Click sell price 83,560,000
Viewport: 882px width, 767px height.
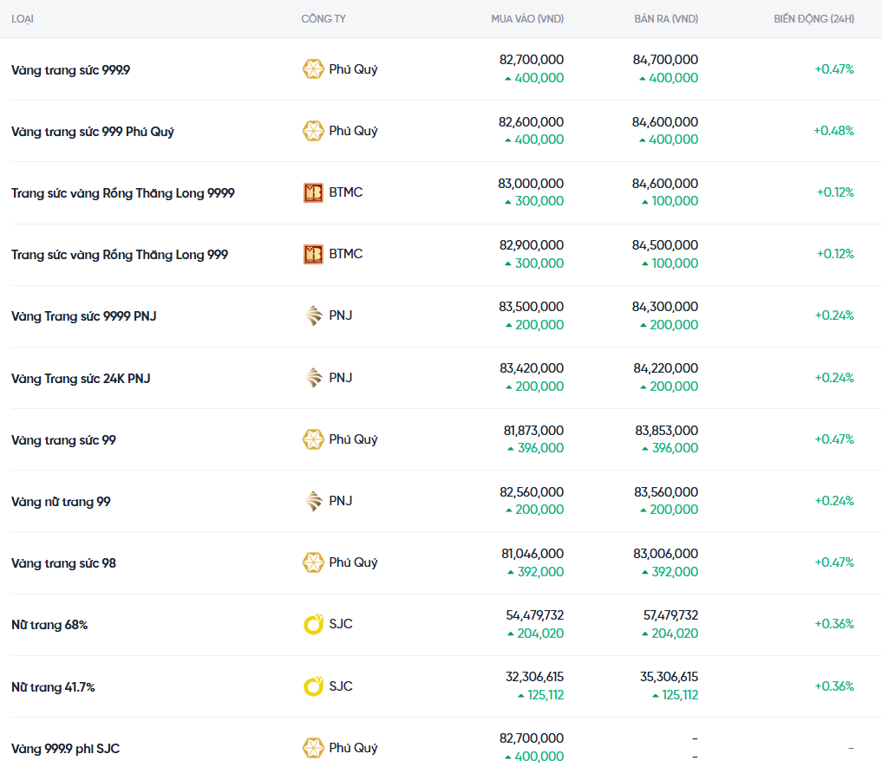point(666,492)
